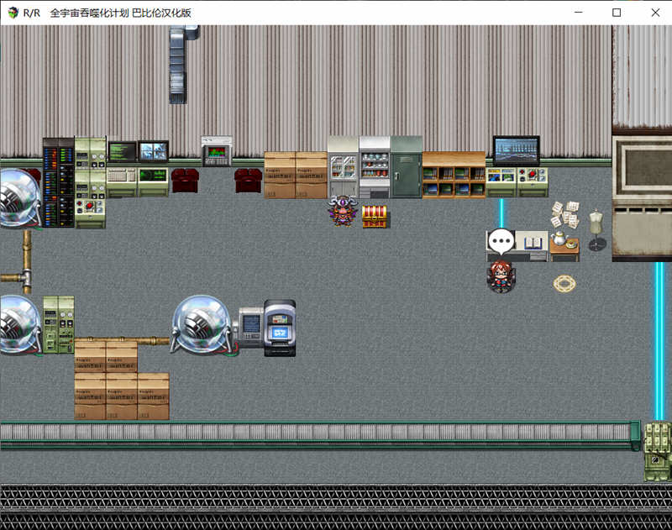Image resolution: width=672 pixels, height=530 pixels.
Task: Maximize the game window
Action: (617, 13)
